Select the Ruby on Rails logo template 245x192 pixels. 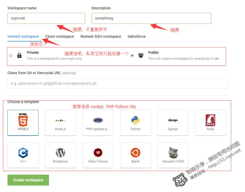coord(210,120)
